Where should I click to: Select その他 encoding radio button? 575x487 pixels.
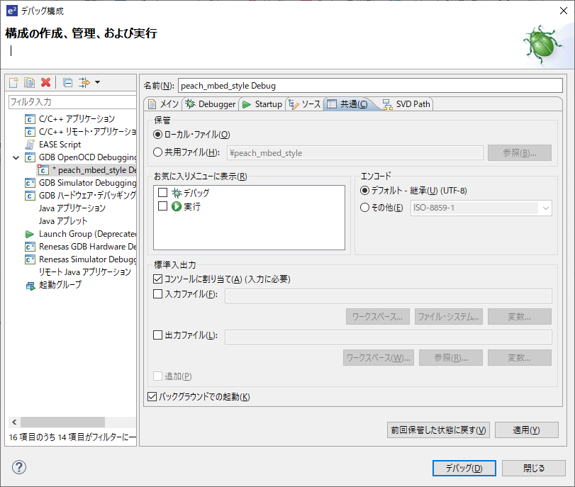364,208
